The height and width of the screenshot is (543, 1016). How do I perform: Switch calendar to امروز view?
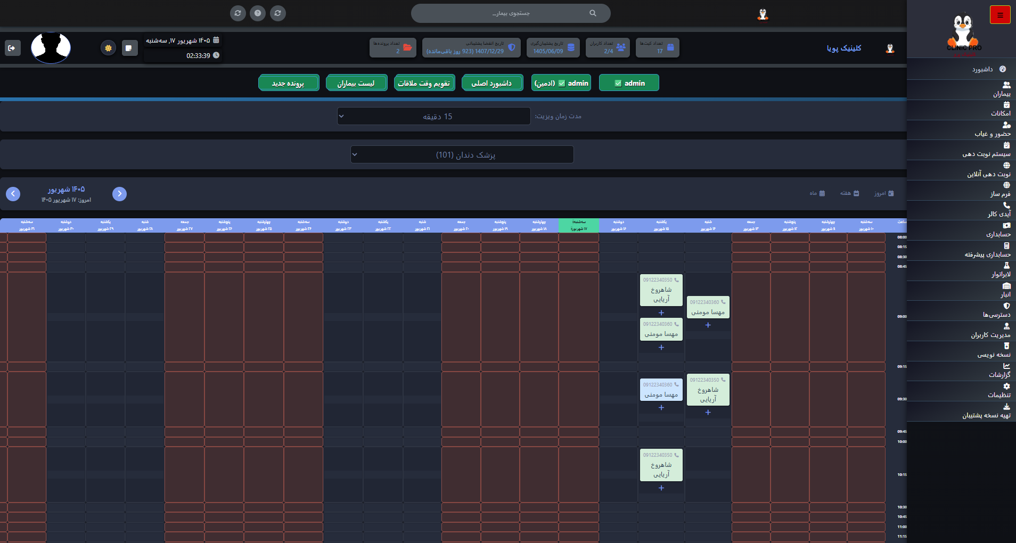pyautogui.click(x=883, y=193)
